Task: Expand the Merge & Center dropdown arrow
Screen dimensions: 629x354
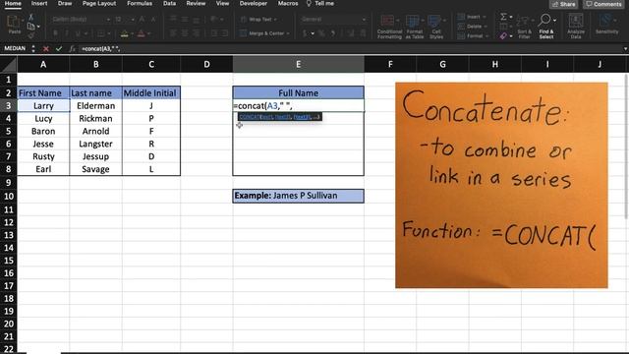Action: [288, 33]
